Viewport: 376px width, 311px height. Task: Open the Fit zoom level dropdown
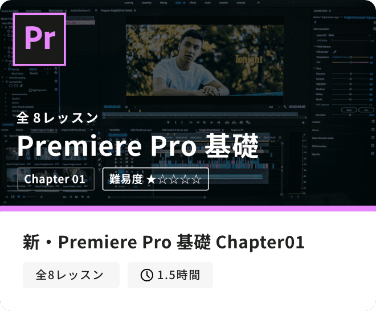(131, 107)
